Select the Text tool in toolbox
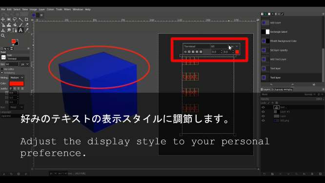 pos(20,30)
